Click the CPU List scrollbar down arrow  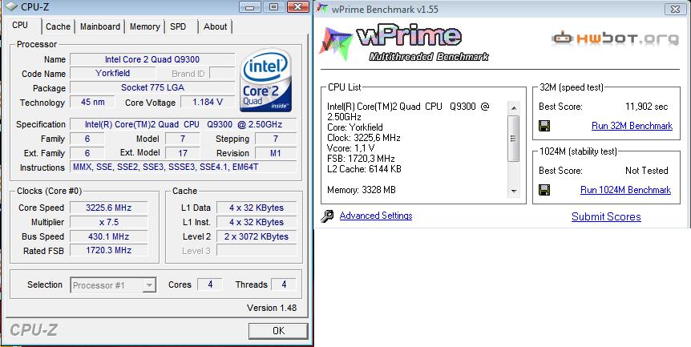click(513, 191)
